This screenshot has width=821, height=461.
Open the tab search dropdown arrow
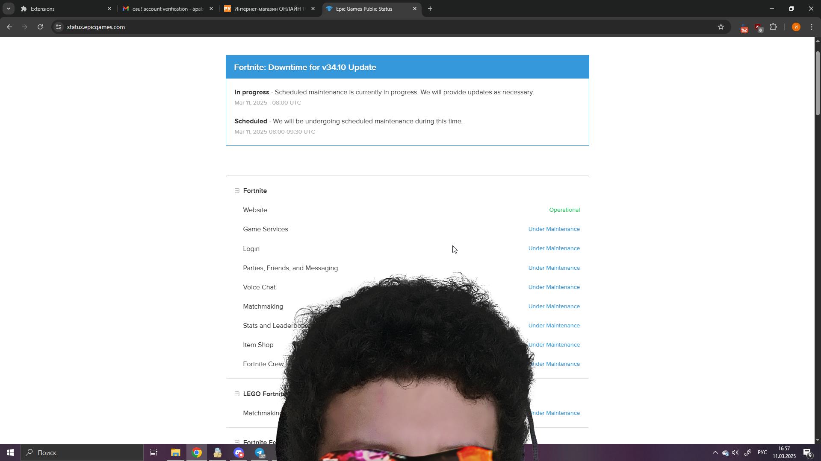click(8, 9)
